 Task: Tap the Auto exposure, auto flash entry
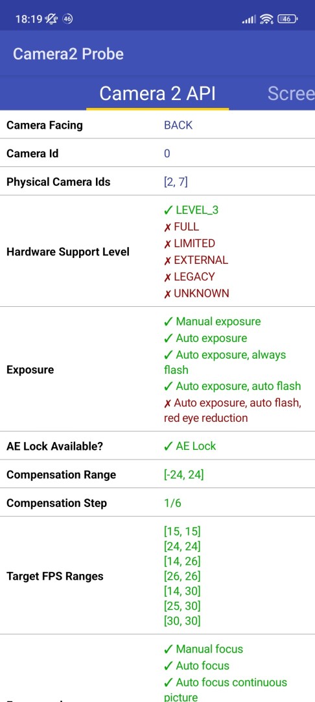pos(233,386)
